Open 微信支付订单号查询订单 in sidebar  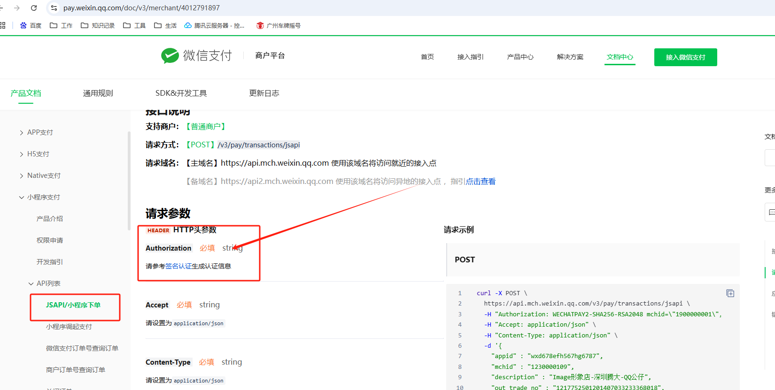(x=82, y=348)
